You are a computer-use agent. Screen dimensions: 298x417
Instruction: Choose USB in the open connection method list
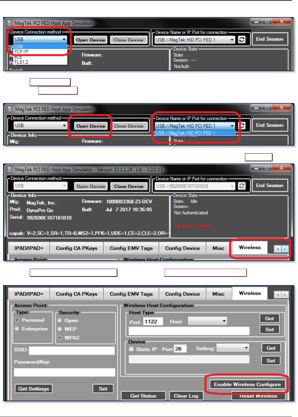tap(40, 47)
